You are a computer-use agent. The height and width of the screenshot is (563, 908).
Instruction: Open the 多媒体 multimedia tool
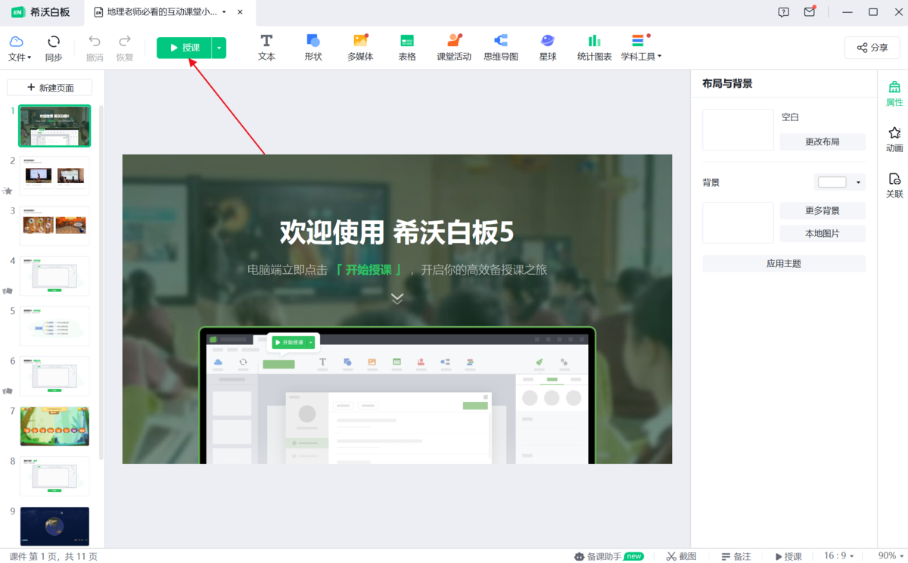click(x=360, y=48)
